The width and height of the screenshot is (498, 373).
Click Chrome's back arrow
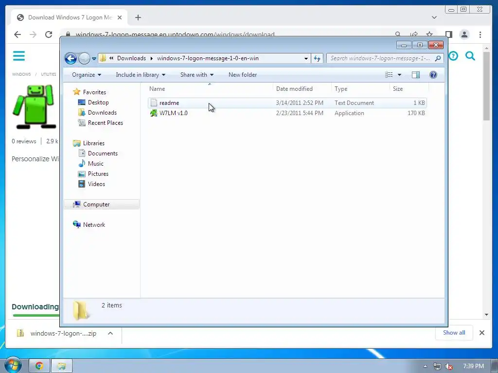pyautogui.click(x=18, y=34)
